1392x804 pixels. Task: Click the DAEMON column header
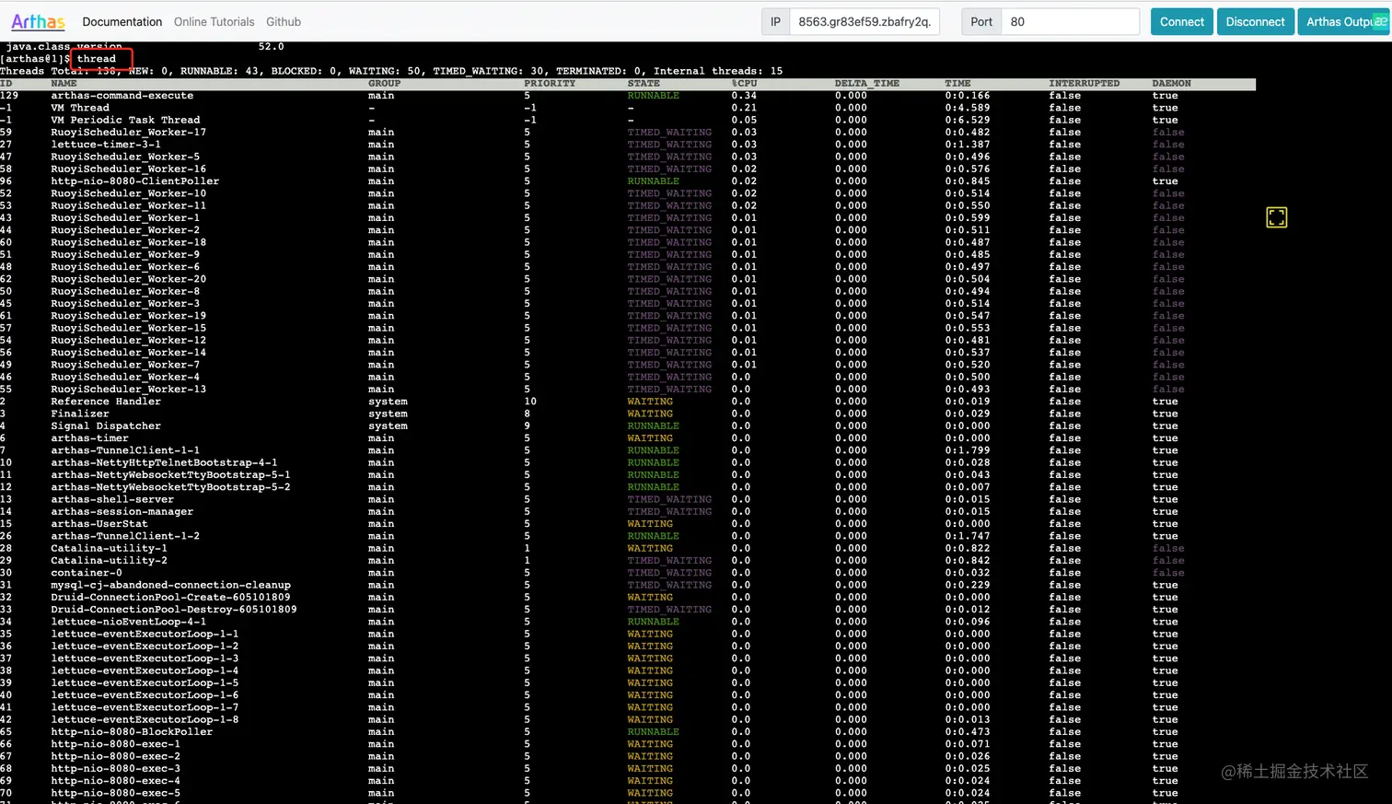click(1171, 84)
